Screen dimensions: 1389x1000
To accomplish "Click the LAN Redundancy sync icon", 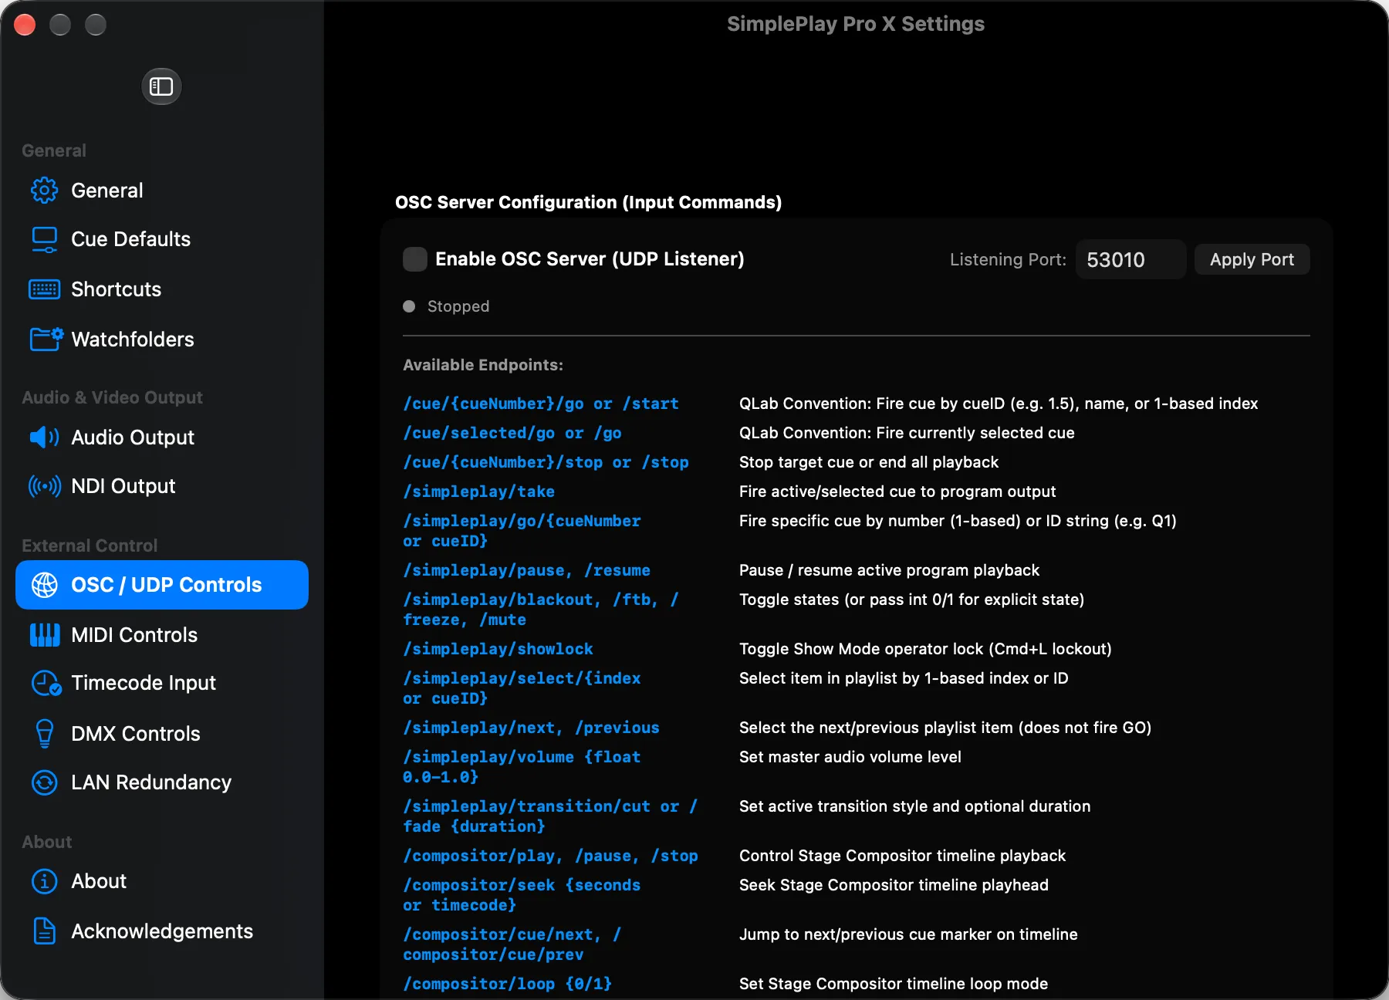I will (44, 782).
